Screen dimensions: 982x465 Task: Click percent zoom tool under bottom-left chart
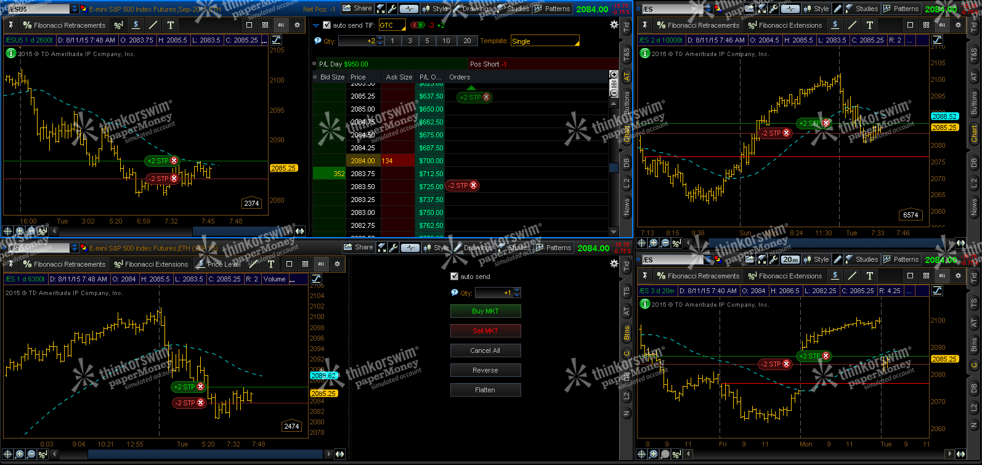click(43, 454)
